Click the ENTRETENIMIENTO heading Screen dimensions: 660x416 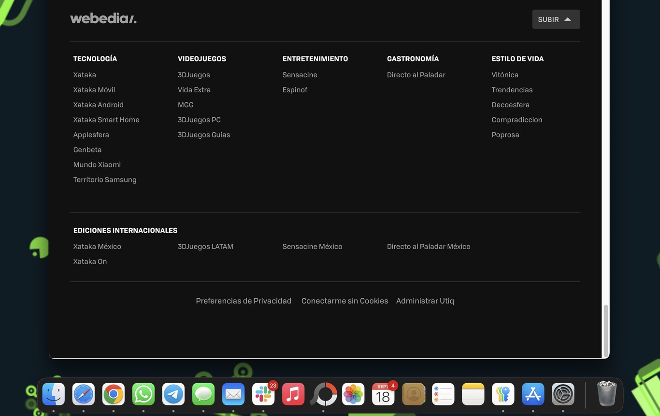(315, 58)
